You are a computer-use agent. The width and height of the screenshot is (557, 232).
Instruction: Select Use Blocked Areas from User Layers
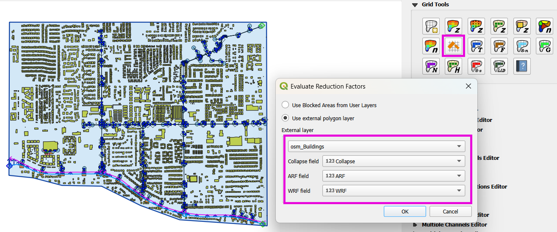(x=285, y=105)
